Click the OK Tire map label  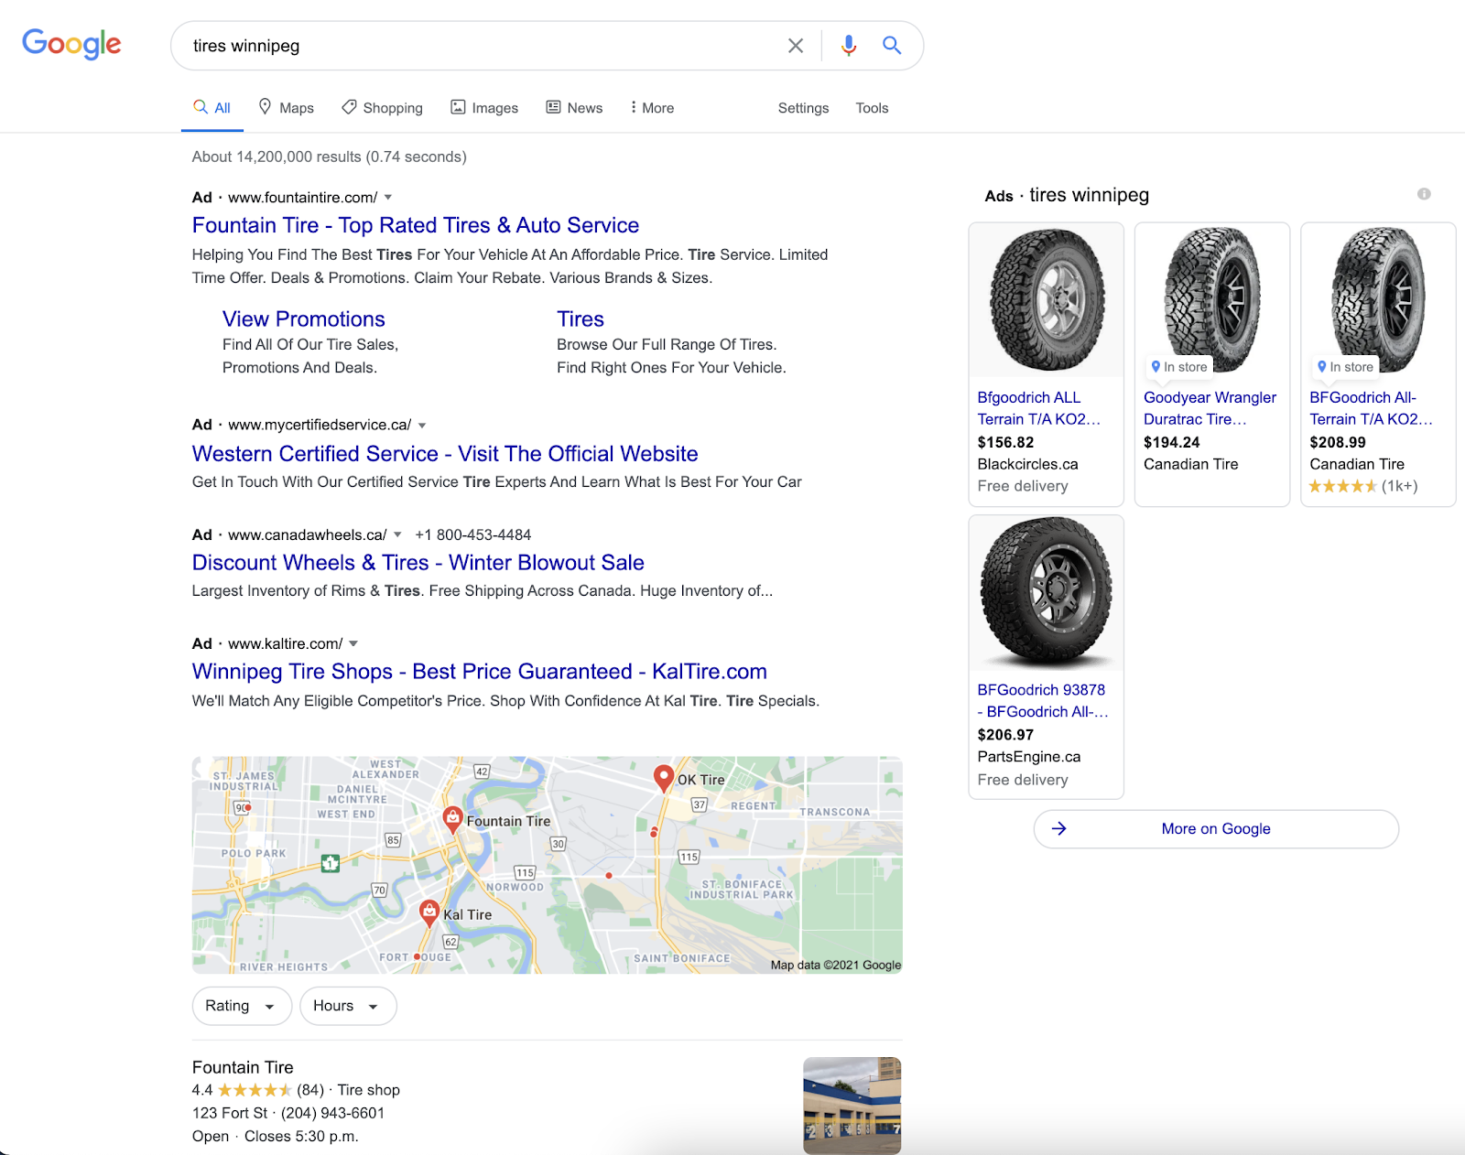point(701,780)
